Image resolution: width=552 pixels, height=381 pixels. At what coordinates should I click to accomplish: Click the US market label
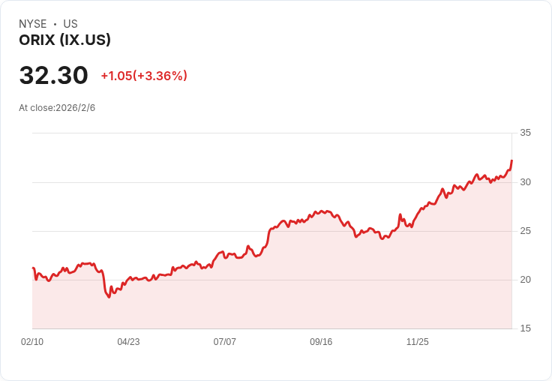[70, 24]
